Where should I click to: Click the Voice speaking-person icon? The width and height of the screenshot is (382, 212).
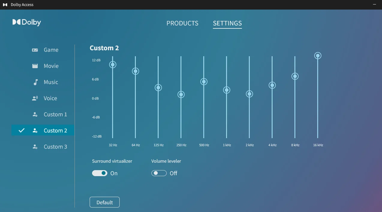(x=35, y=98)
